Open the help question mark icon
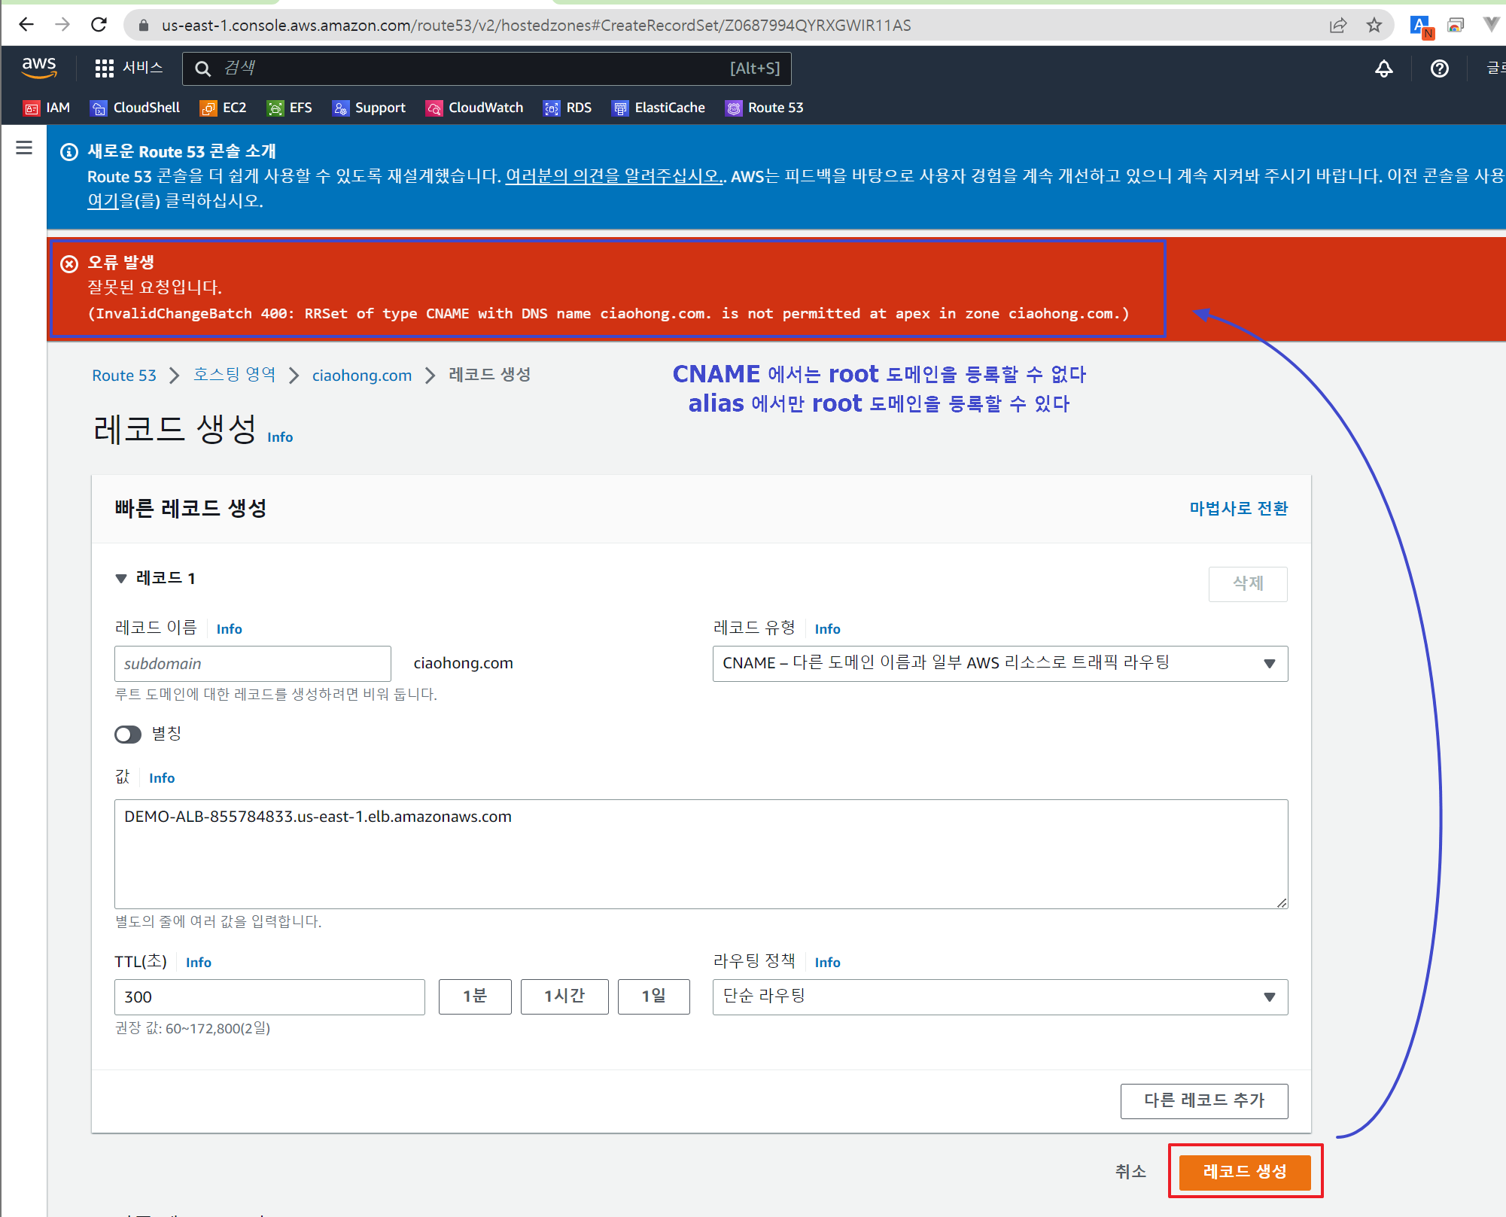The height and width of the screenshot is (1217, 1506). click(x=1439, y=68)
